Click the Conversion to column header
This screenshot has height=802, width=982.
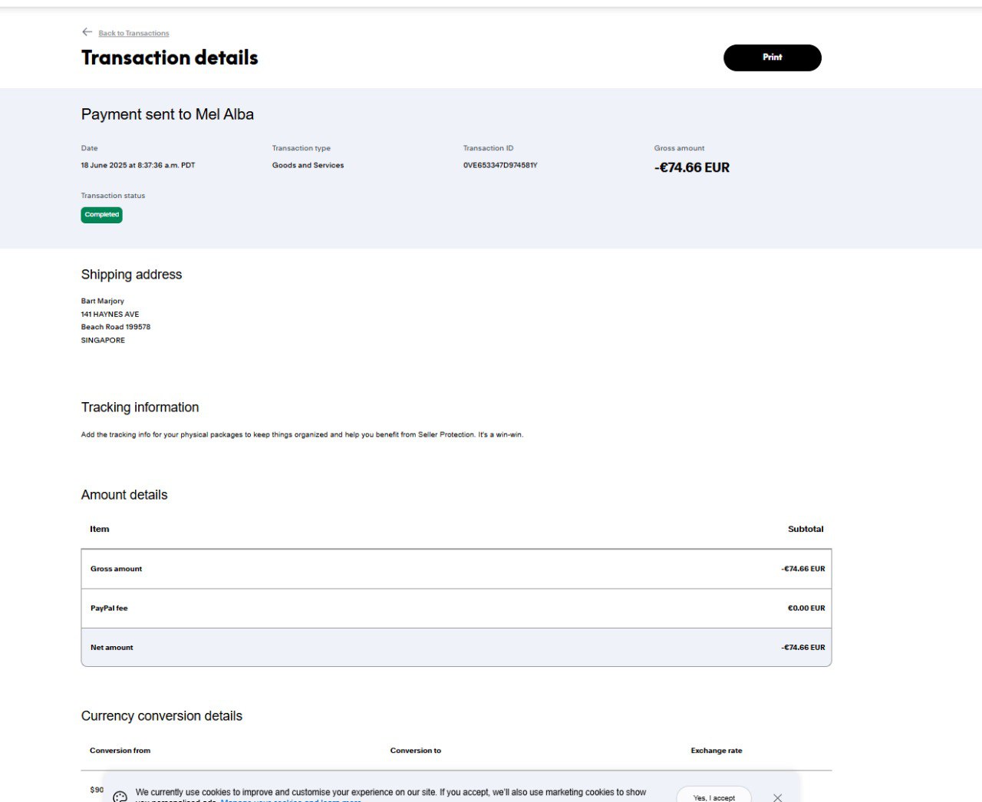[x=415, y=751]
